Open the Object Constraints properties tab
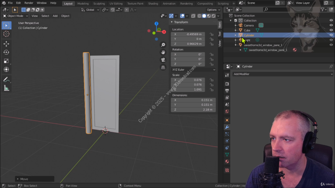 (x=227, y=148)
